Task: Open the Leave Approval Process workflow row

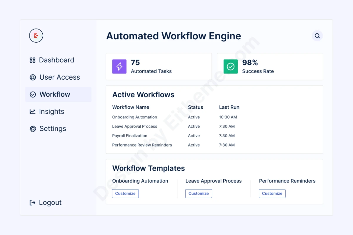Action: click(135, 127)
